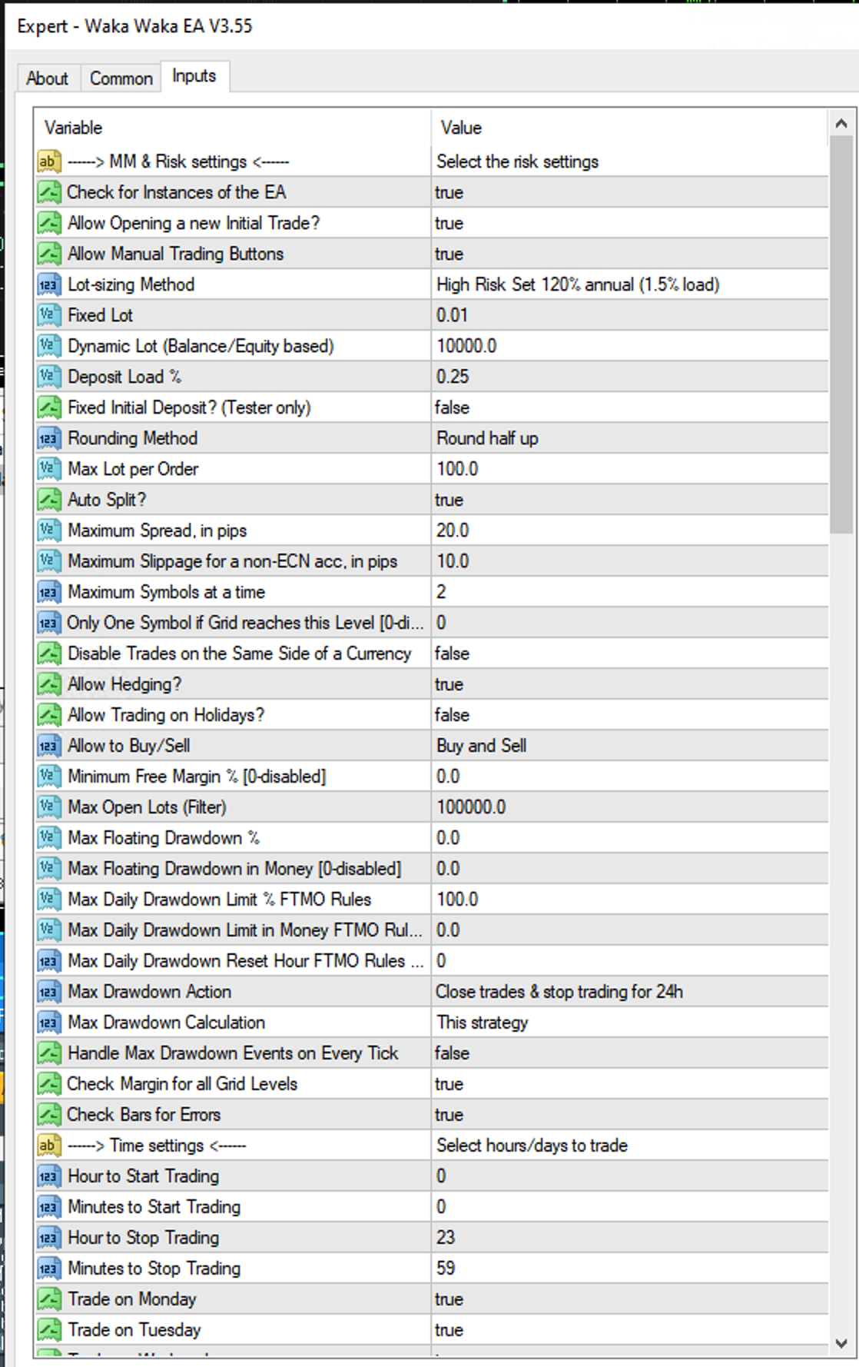This screenshot has width=859, height=1367.
Task: Click the decimal icon beside Fixed Lot
Action: point(48,315)
